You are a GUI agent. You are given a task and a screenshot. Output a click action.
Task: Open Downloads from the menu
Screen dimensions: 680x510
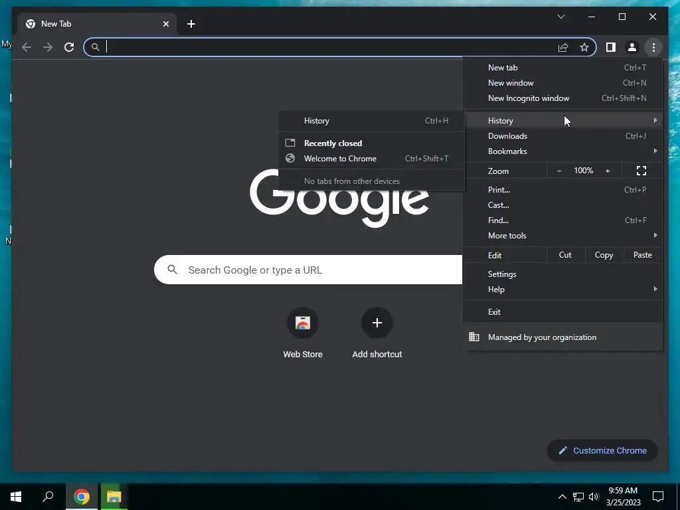coord(562,136)
